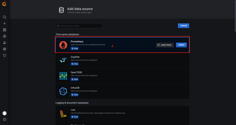Select the Prometheus data source title
Image resolution: width=236 pixels, height=125 pixels.
[x=77, y=41]
